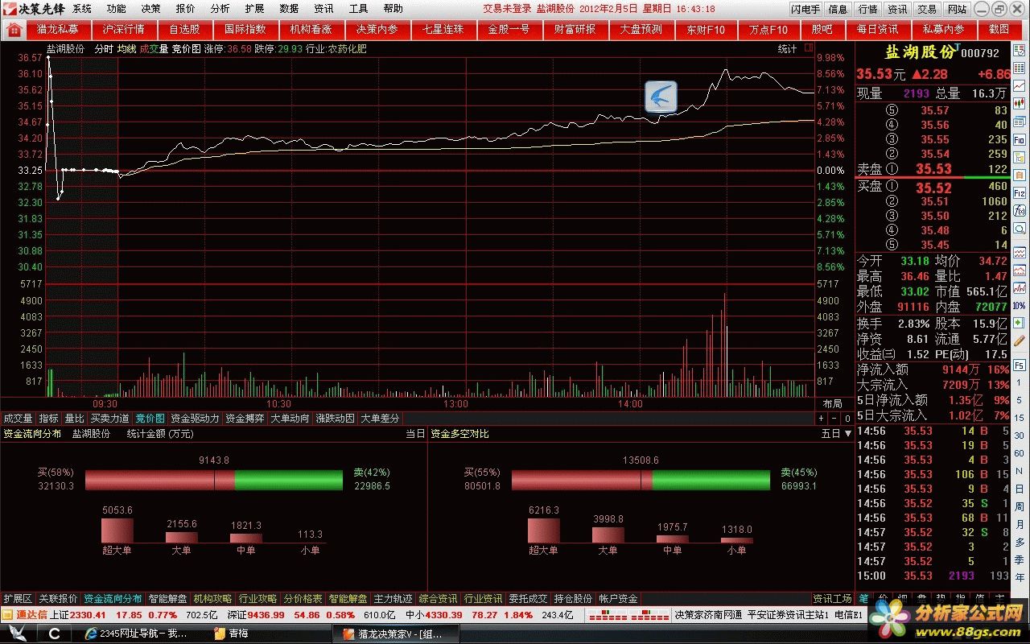Click the 资讯工场 tab at bottom right

(832, 599)
